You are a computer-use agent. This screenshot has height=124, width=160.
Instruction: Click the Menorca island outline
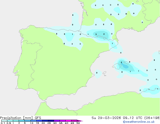[x=126, y=63]
